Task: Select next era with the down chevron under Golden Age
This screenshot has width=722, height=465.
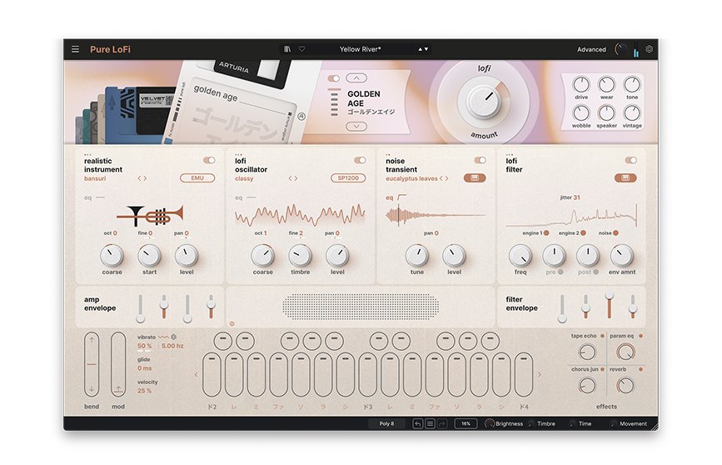Action: [356, 127]
